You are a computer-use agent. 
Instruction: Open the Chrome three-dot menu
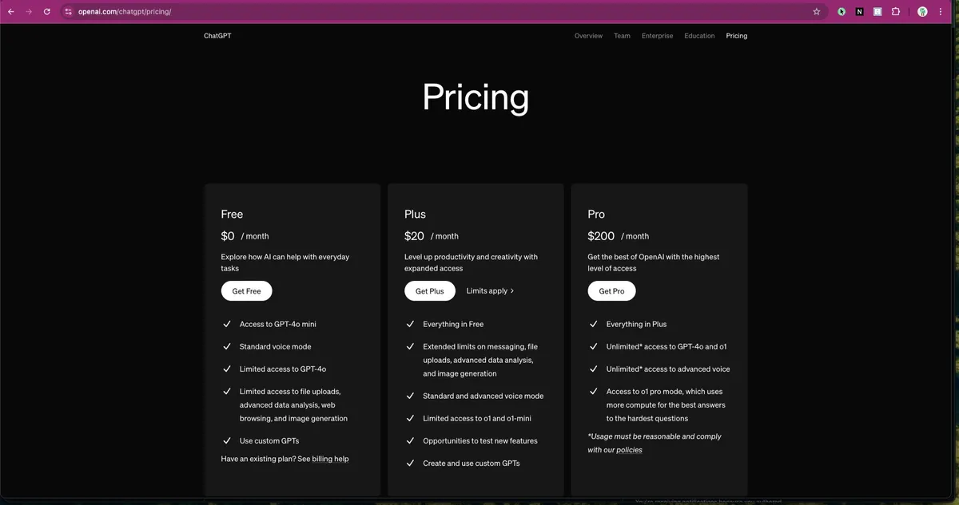coord(941,12)
